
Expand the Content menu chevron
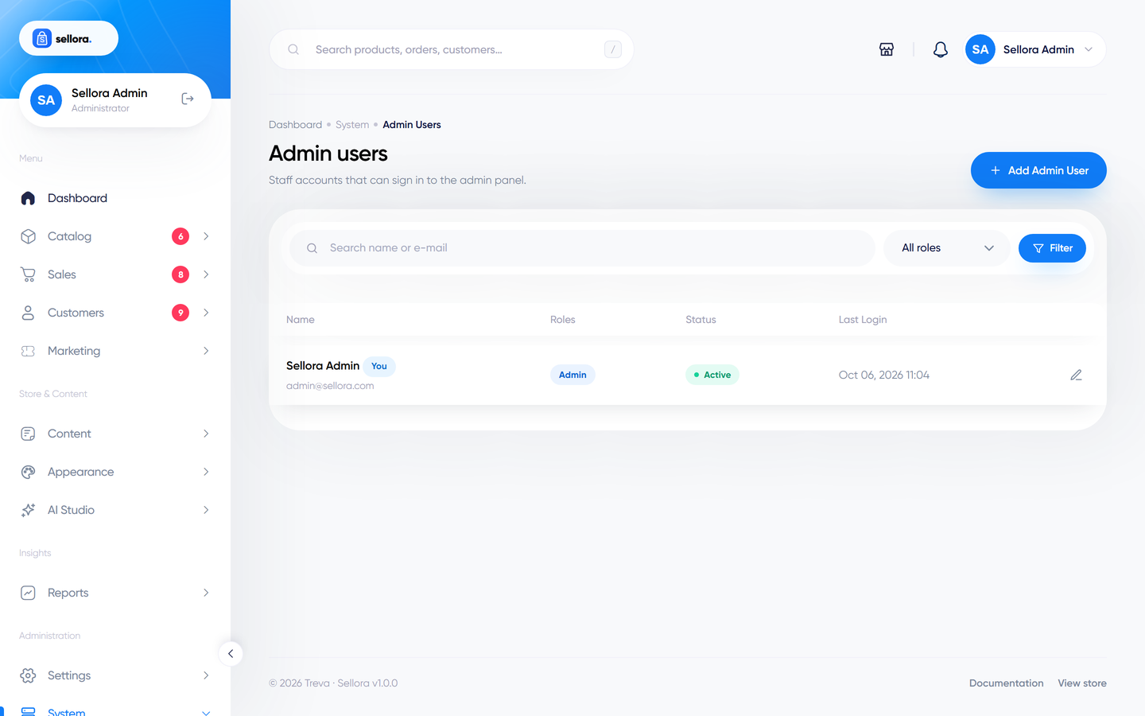click(206, 434)
